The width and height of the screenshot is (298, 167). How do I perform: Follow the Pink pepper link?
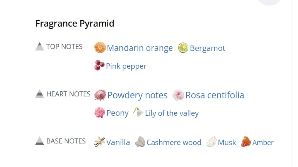coord(126,66)
